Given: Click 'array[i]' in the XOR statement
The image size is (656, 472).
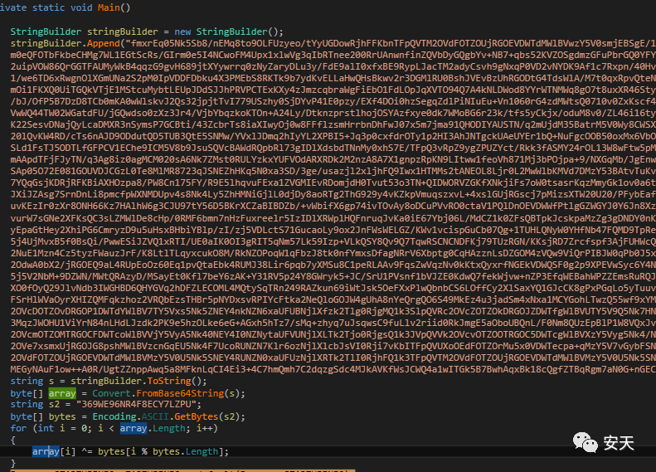Looking at the screenshot, I should [x=54, y=451].
